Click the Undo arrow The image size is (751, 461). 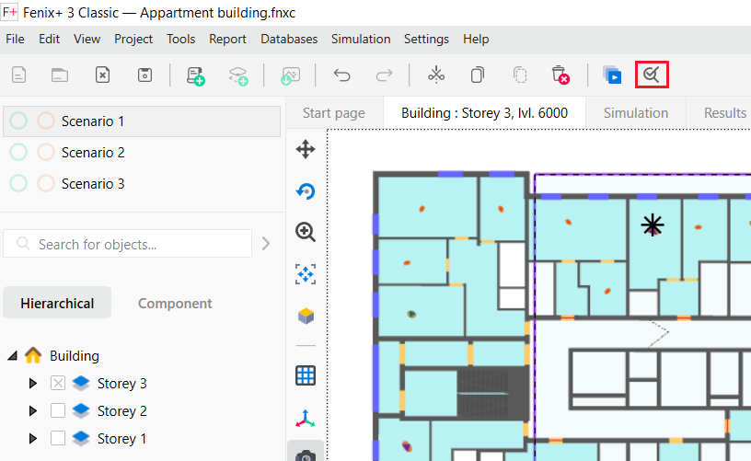(x=342, y=75)
